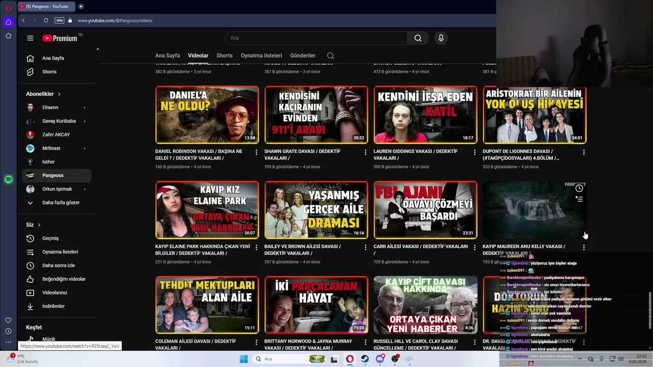Open Lauren Giddings video options menu

point(474,152)
